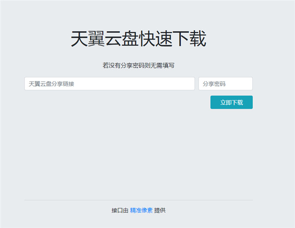Click the 接口由 footer text

(x=120, y=210)
